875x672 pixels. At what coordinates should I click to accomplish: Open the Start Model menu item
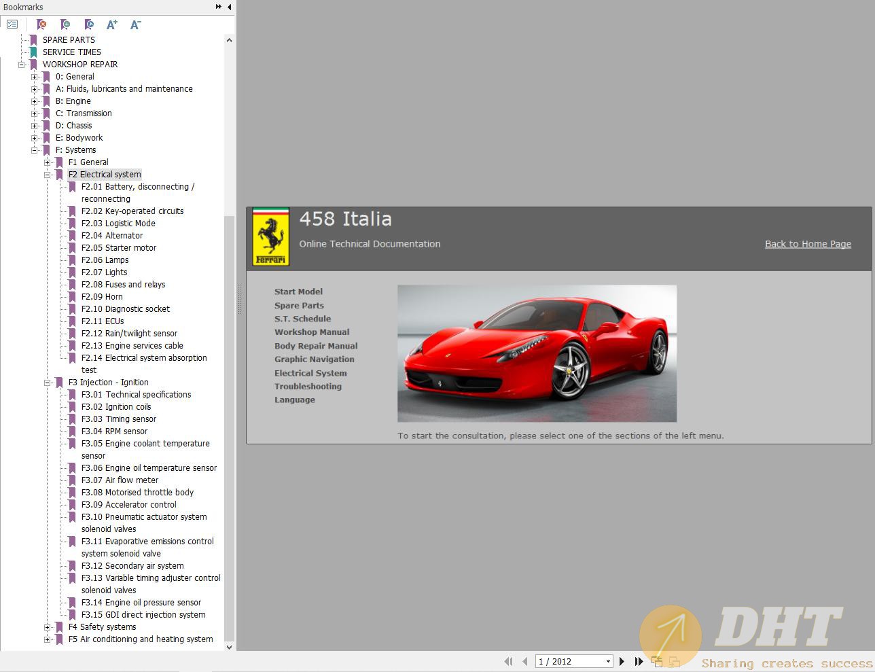298,291
